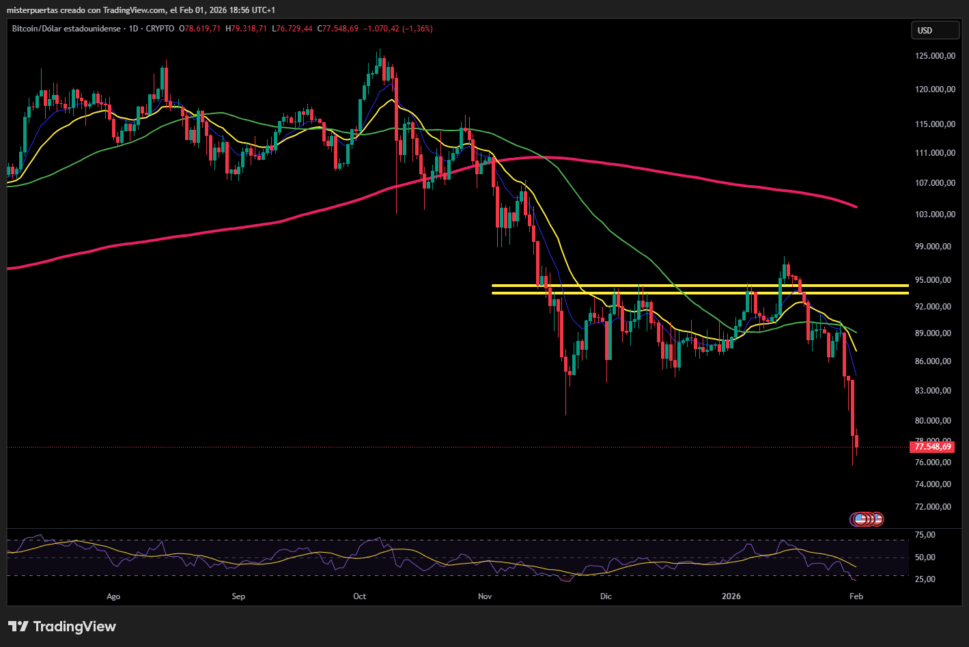This screenshot has height=647, width=969.
Task: Click the TradingView logo
Action: click(x=62, y=627)
